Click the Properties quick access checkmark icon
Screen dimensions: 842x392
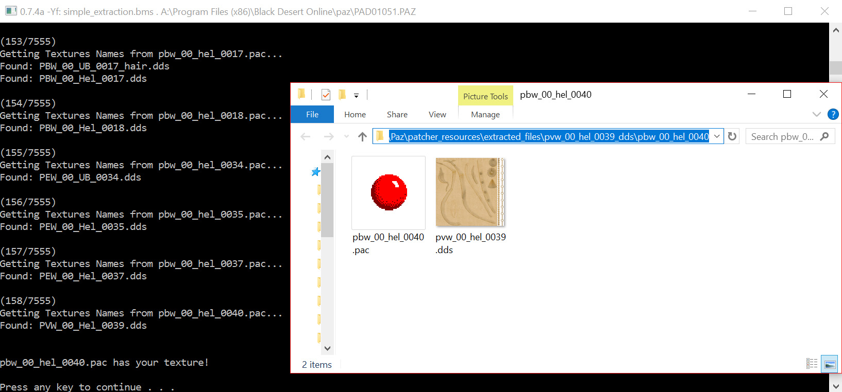click(x=326, y=95)
